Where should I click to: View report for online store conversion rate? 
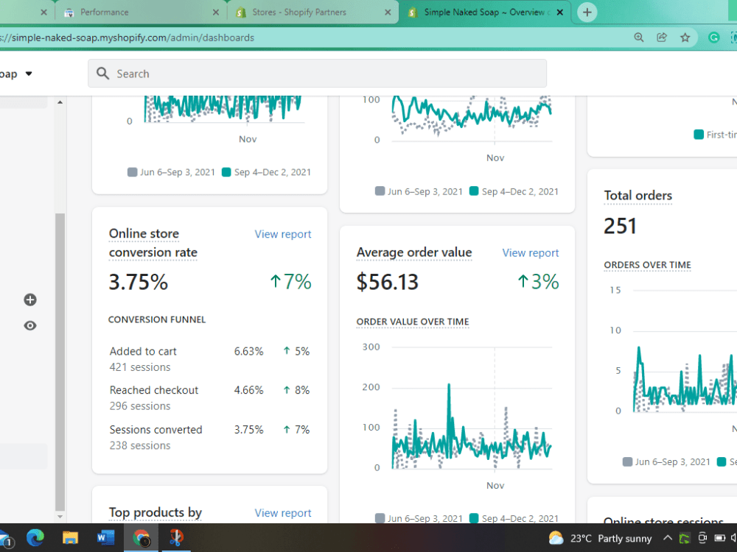coord(283,234)
